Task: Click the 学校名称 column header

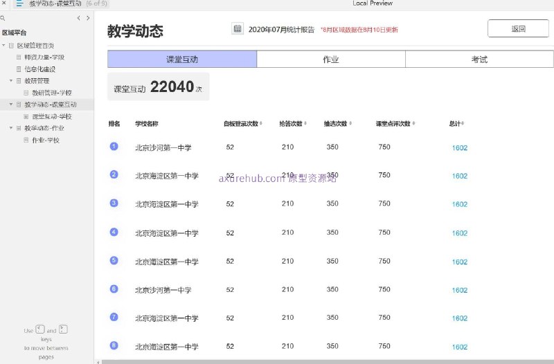Action: pos(147,124)
